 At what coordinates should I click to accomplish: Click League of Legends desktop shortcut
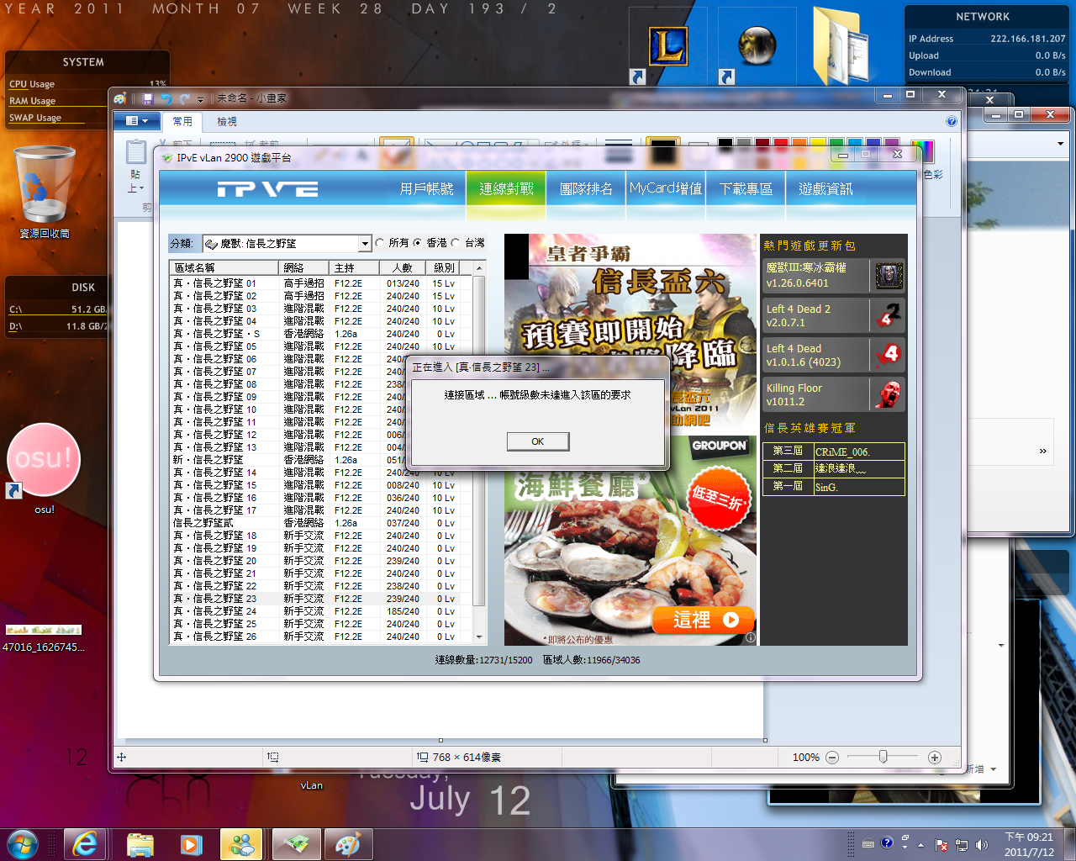[668, 47]
